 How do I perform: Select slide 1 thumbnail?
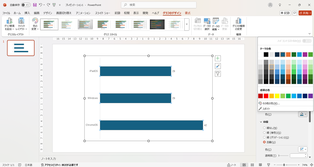point(21,48)
